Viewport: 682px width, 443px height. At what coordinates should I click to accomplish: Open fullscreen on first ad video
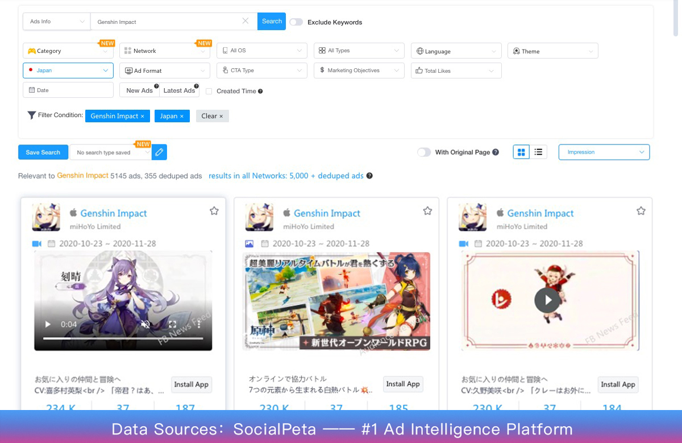[172, 325]
